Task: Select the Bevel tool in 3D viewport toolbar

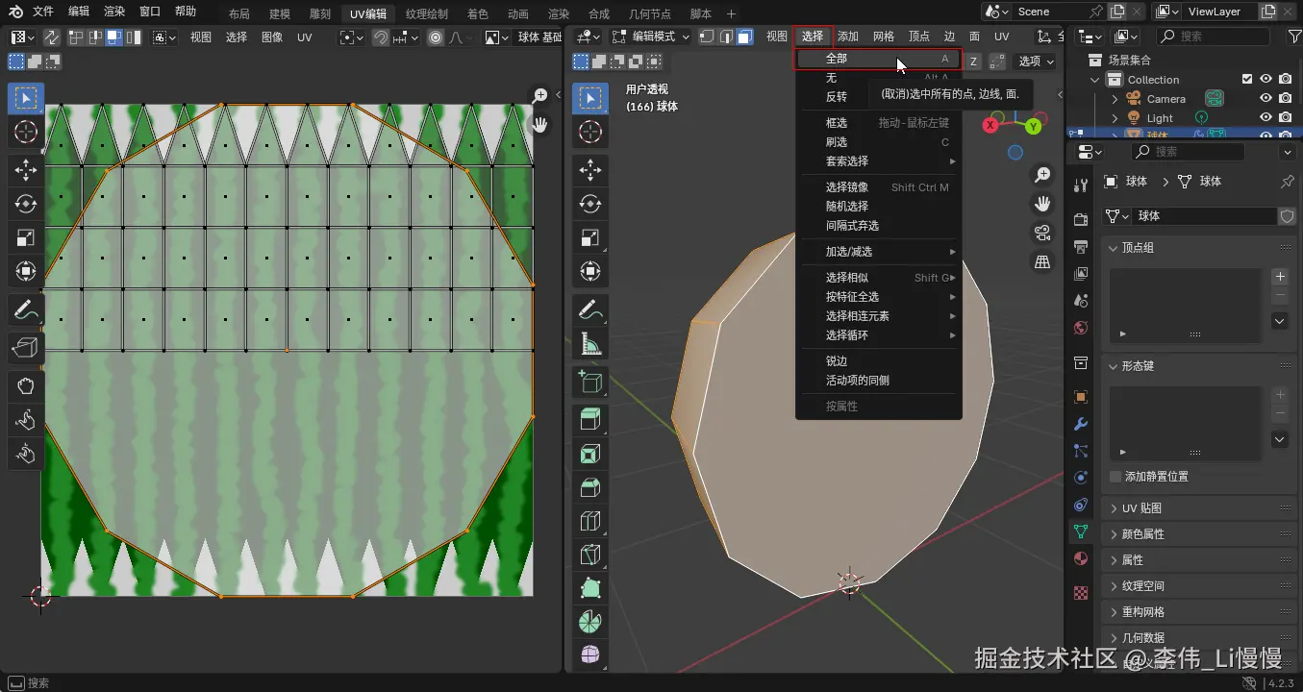Action: coord(590,488)
